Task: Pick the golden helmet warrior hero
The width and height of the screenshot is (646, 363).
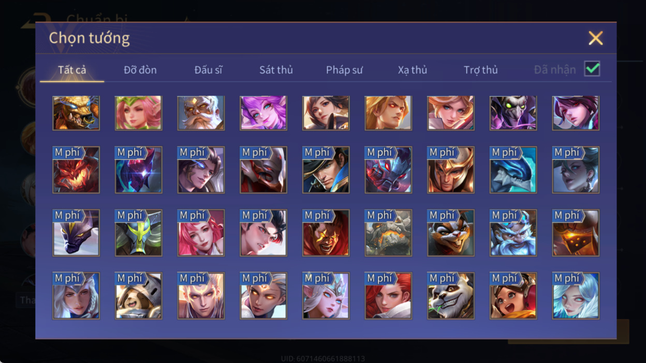Action: pyautogui.click(x=451, y=170)
